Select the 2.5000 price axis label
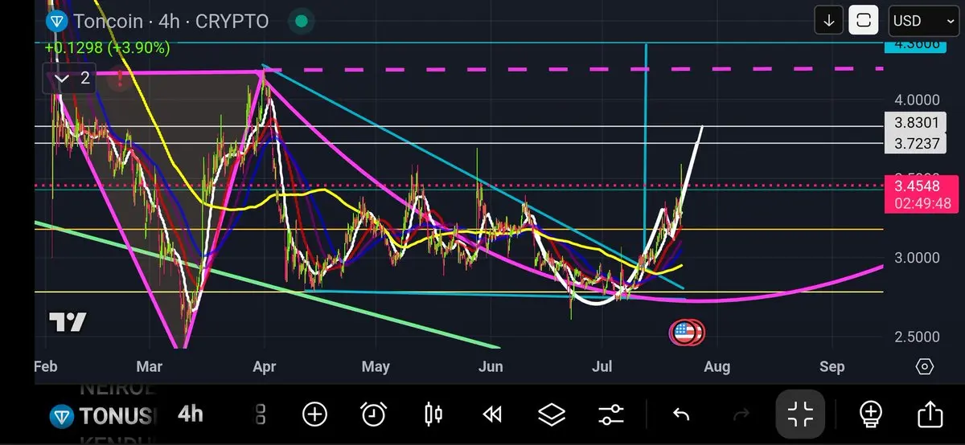This screenshot has height=445, width=965. coord(917,337)
